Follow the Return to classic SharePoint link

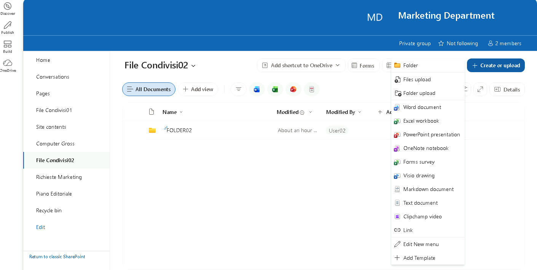tap(57, 257)
